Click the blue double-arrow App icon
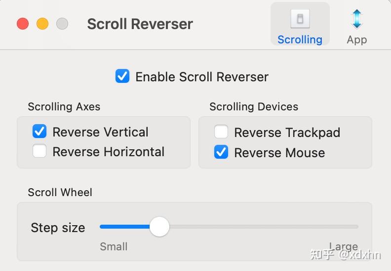This screenshot has height=271, width=391. tap(357, 19)
